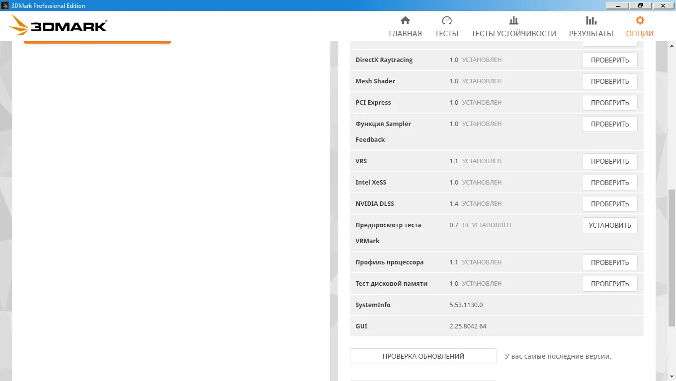Select the ОПЦИИ settings tab
The image size is (676, 381).
click(x=640, y=27)
